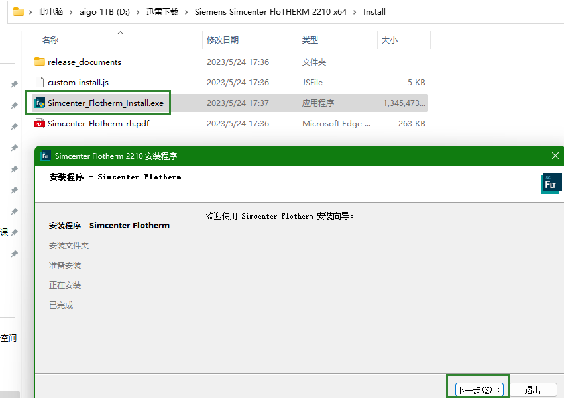Viewport: 564px width, 398px height.
Task: Navigate to Siemens Simcenter FloTHERM 2210 x64 breadcrumb
Action: pyautogui.click(x=270, y=12)
